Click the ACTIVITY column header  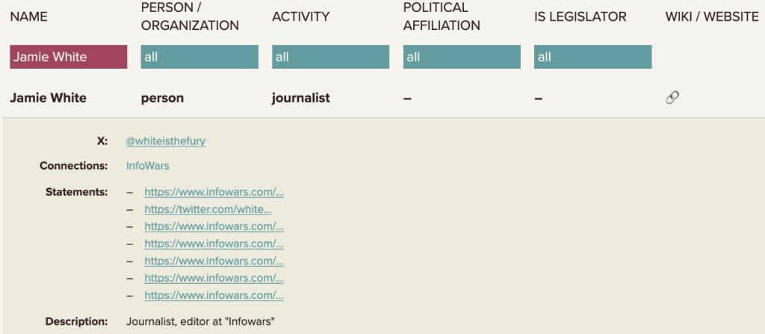point(301,16)
